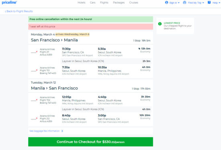This screenshot has height=150, width=221.
Task: Click the overnight moon icon beside 13h 0m
Action: (139, 49)
